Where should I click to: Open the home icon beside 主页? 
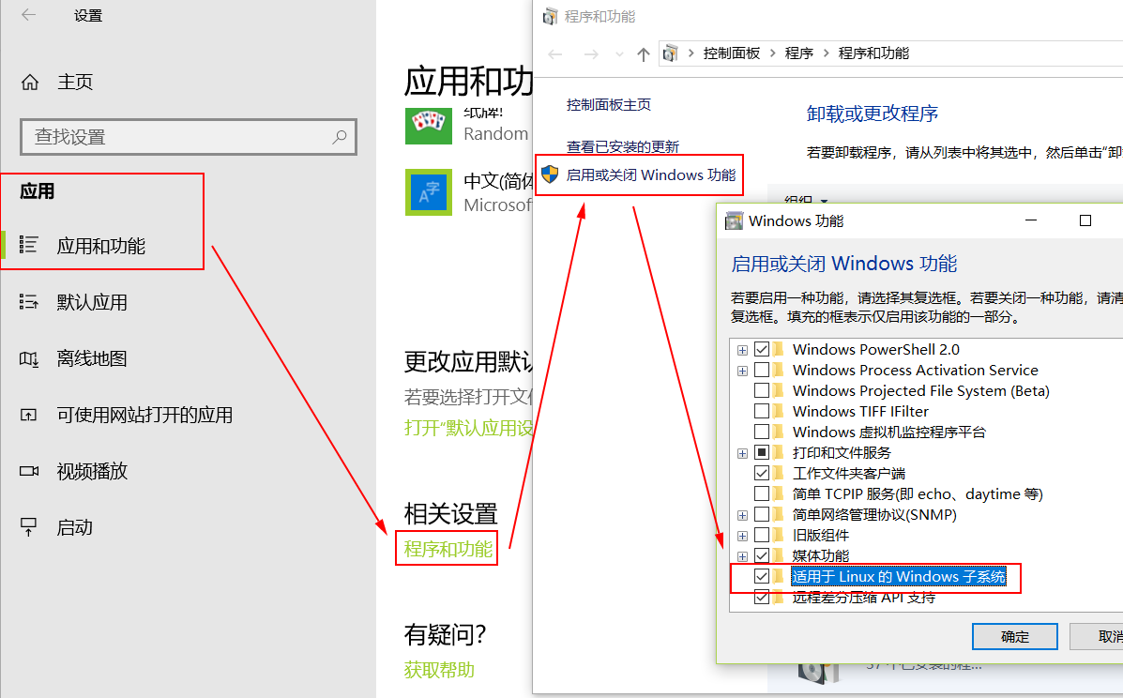click(x=30, y=83)
